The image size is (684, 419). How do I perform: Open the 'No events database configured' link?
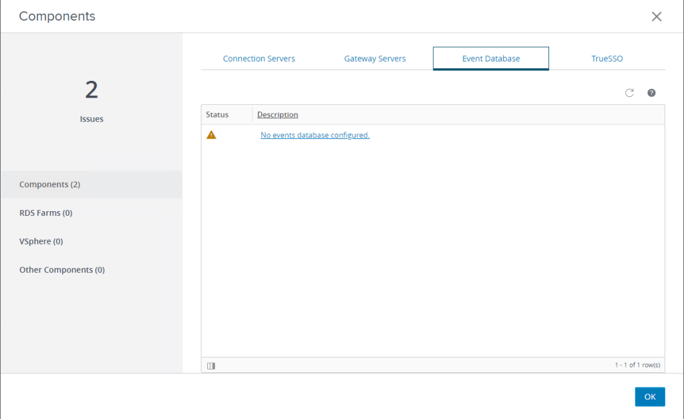click(315, 135)
